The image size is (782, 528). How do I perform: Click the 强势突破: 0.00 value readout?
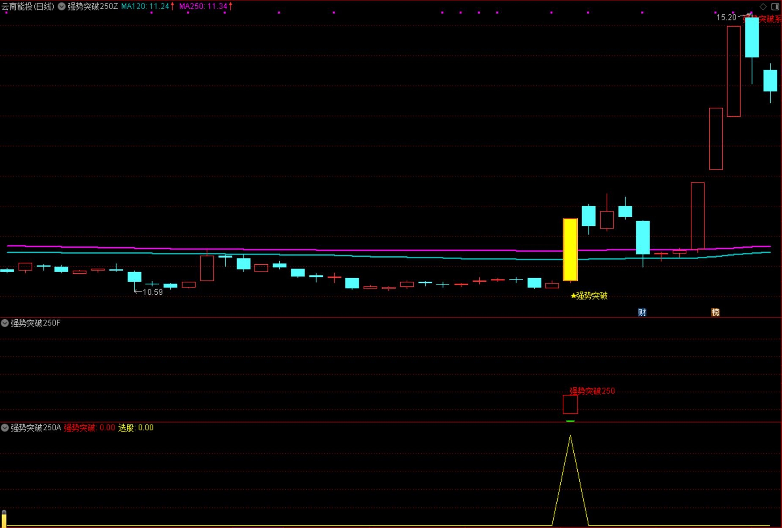89,428
